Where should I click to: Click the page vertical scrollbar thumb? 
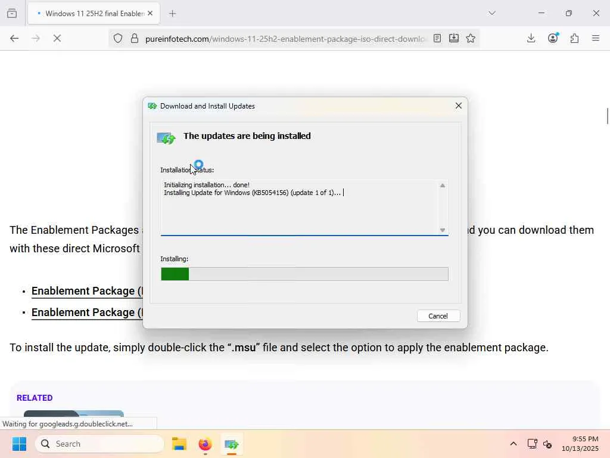(607, 116)
